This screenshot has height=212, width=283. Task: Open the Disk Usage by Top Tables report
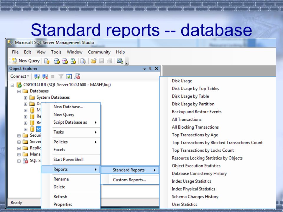[195, 89]
